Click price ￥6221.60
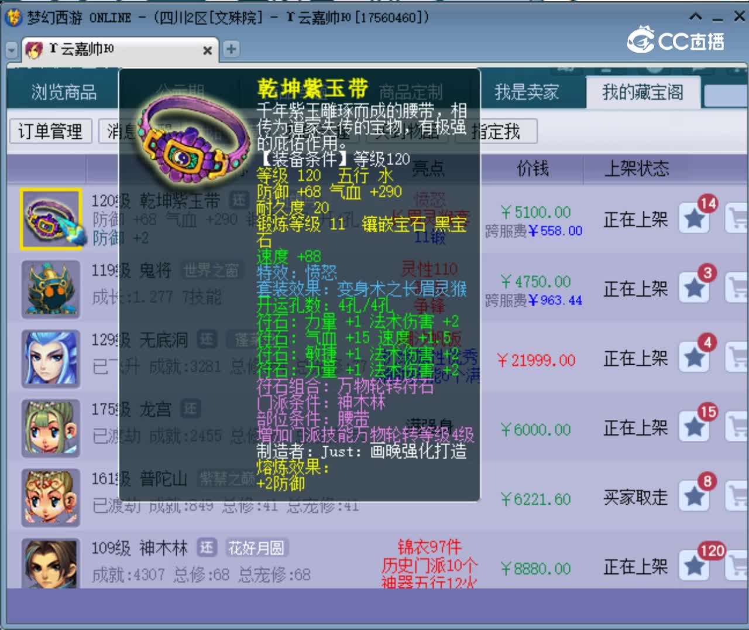The image size is (749, 630). point(535,499)
